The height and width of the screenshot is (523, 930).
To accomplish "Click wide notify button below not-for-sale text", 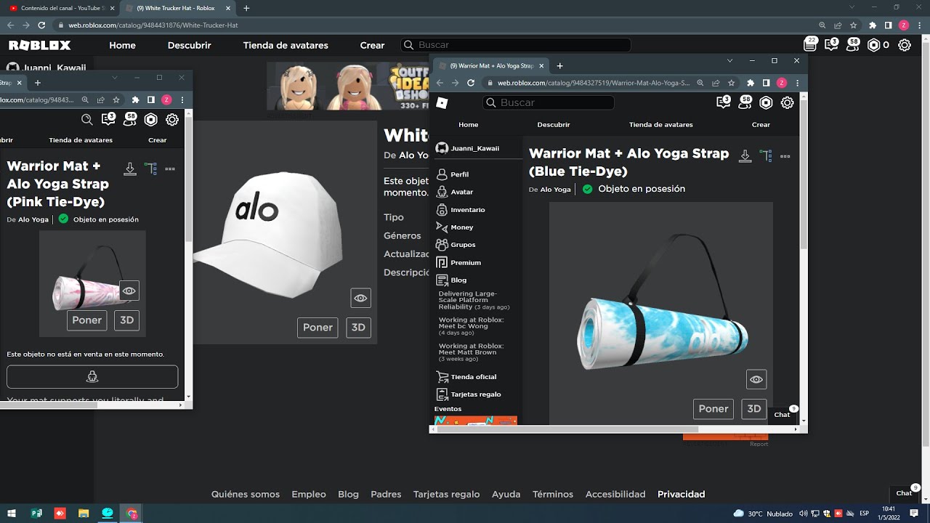I will (92, 377).
